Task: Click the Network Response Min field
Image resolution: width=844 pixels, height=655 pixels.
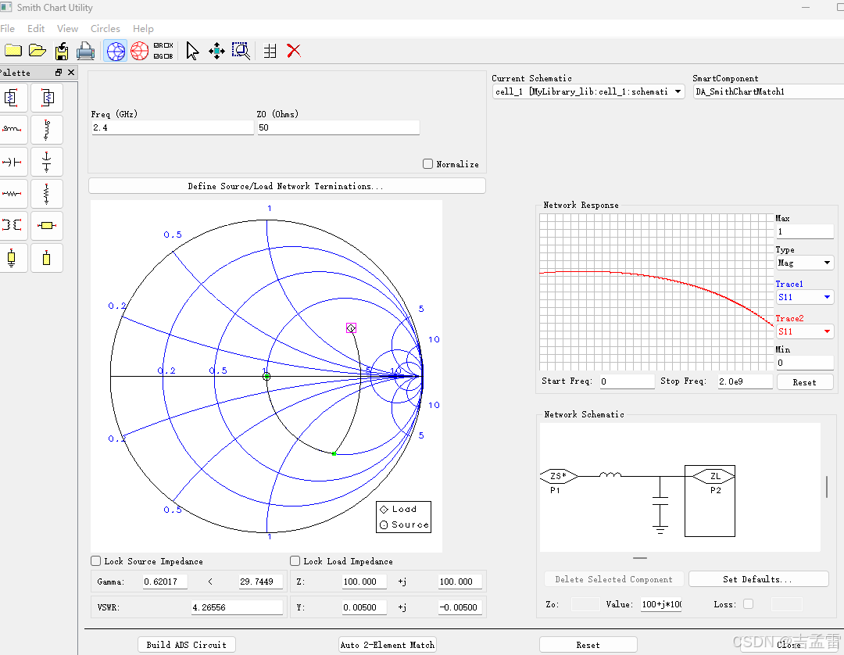Action: pos(804,363)
